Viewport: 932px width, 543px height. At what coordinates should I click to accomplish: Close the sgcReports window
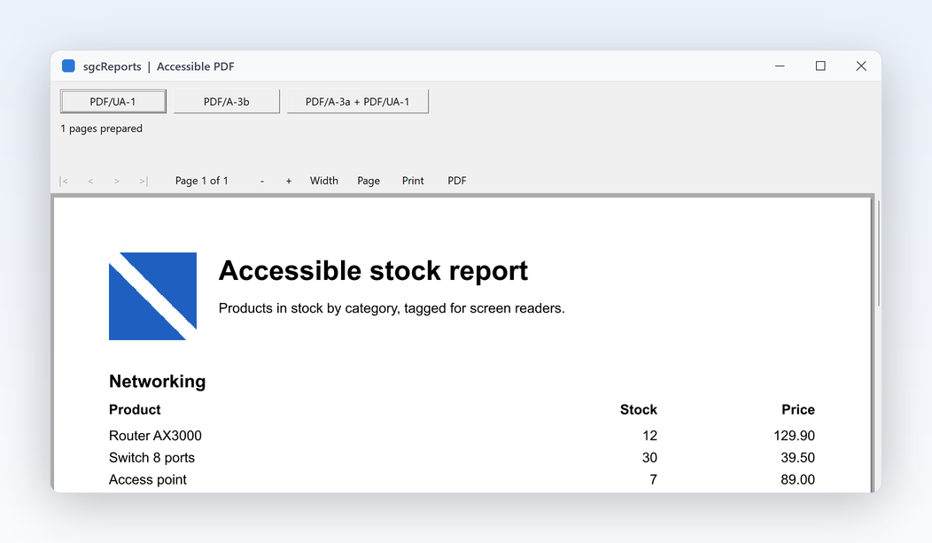point(860,66)
